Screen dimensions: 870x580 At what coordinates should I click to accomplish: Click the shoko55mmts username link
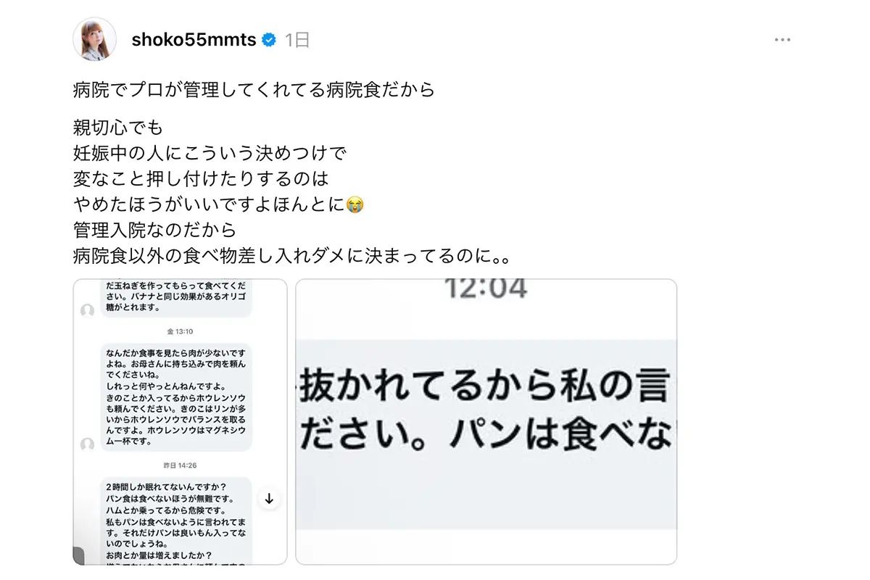pyautogui.click(x=194, y=41)
